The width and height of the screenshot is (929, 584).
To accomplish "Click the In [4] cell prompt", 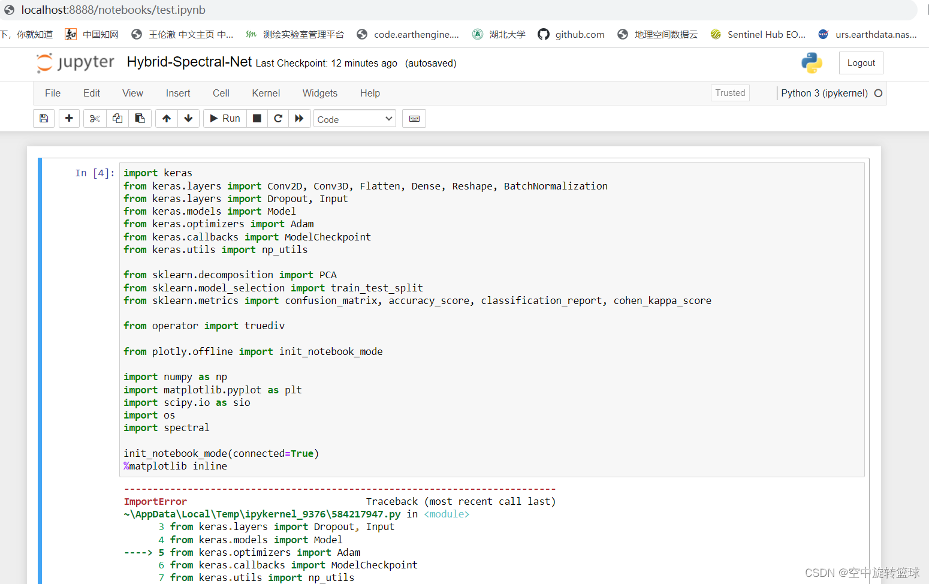I will 95,173.
